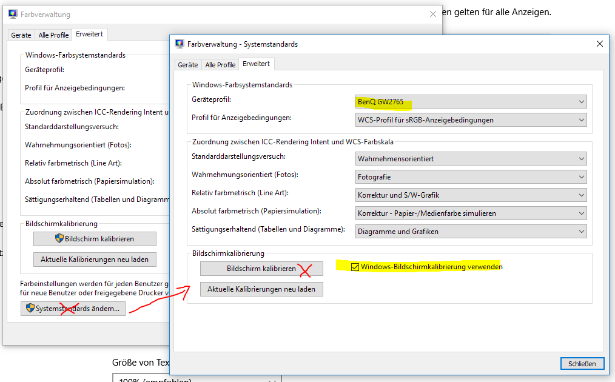This screenshot has height=382, width=615.
Task: Expand the Profil für Anzeigebedingungen dropdown
Action: (x=471, y=120)
